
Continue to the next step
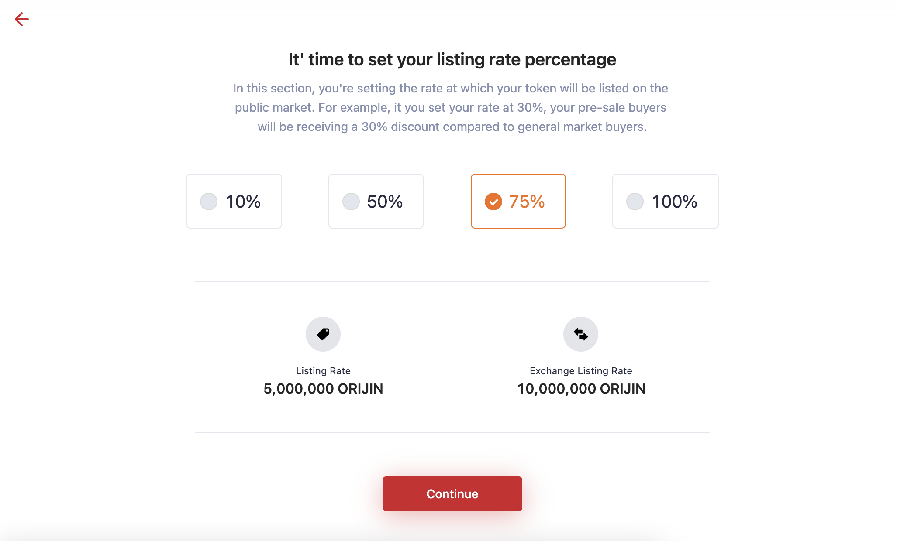452,494
